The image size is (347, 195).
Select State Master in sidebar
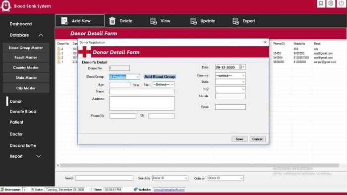(x=26, y=78)
